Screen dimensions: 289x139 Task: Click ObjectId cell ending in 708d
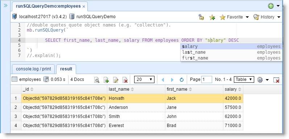(x=64, y=126)
